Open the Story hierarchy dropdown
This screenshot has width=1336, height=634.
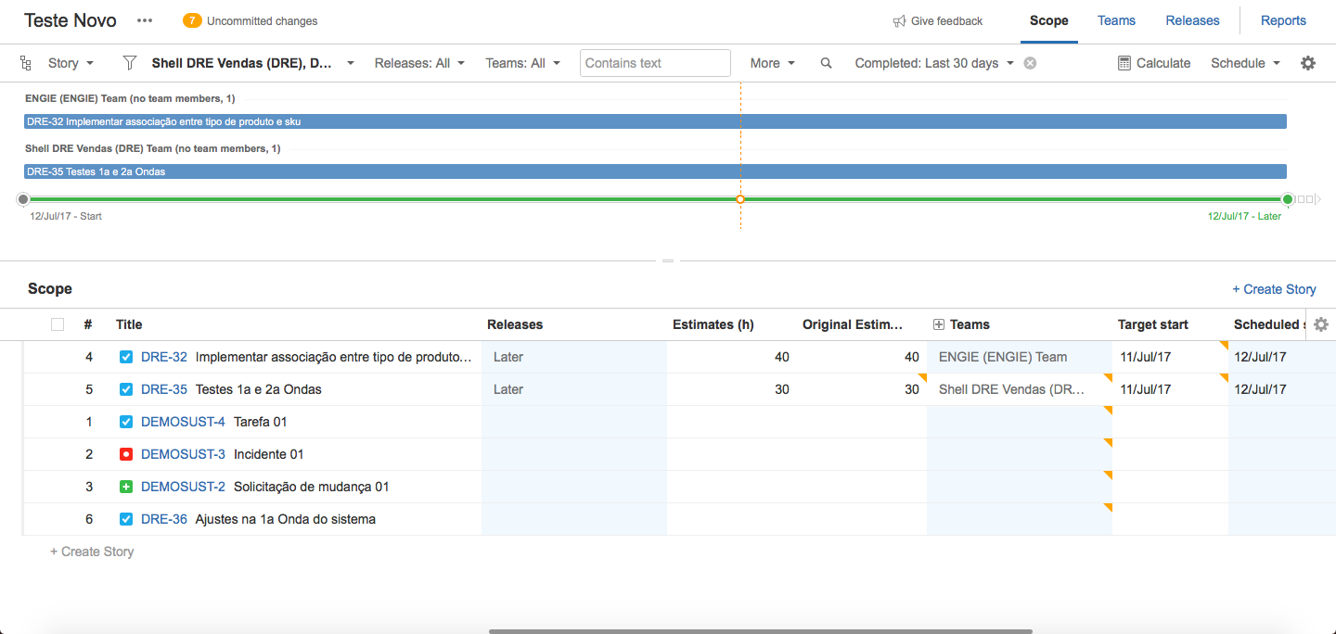(x=71, y=63)
